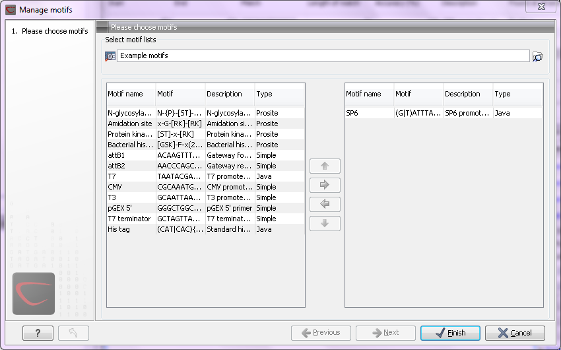This screenshot has width=561, height=350.
Task: Click the Cancel button
Action: click(515, 333)
